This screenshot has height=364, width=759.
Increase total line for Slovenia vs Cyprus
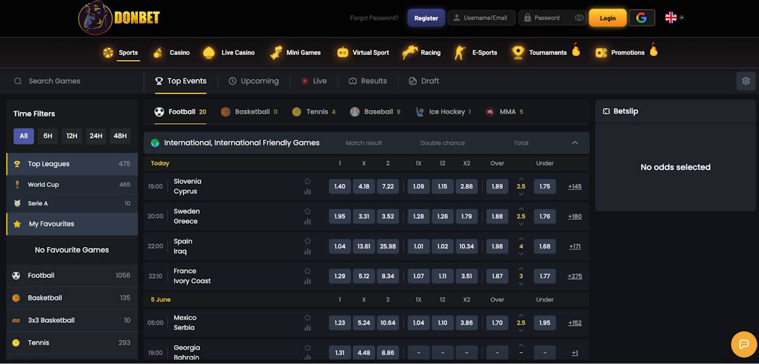pyautogui.click(x=521, y=179)
